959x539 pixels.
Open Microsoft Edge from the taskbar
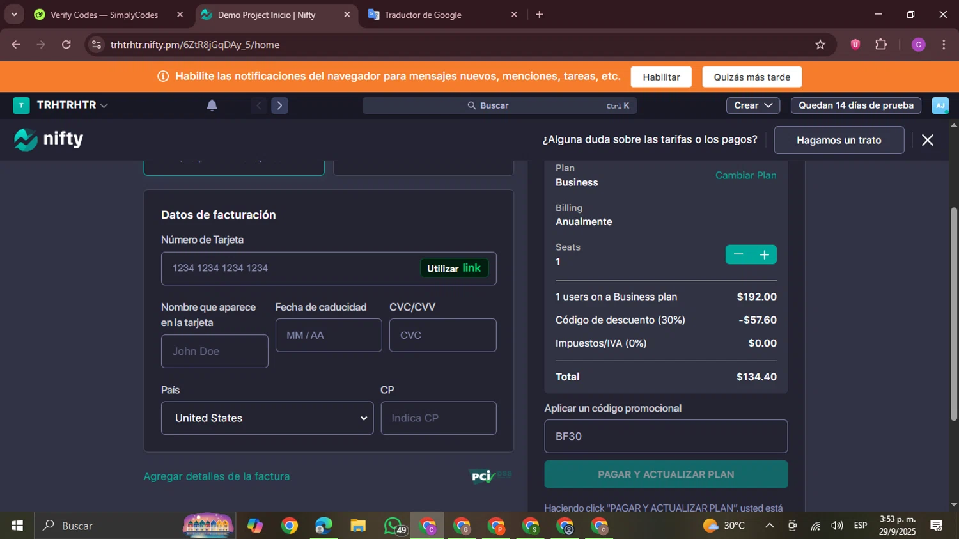coord(324,526)
